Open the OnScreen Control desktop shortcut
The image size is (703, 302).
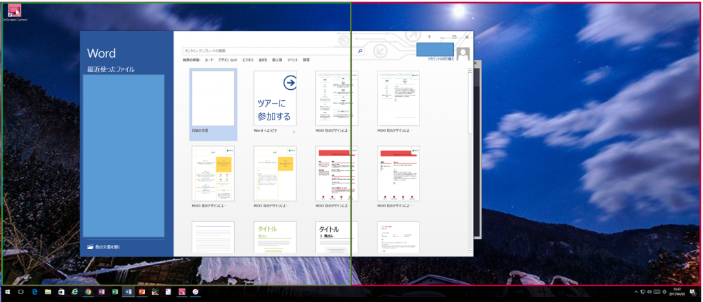click(14, 12)
